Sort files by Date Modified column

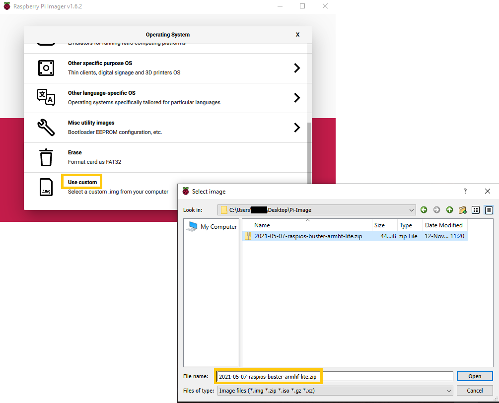(x=445, y=225)
